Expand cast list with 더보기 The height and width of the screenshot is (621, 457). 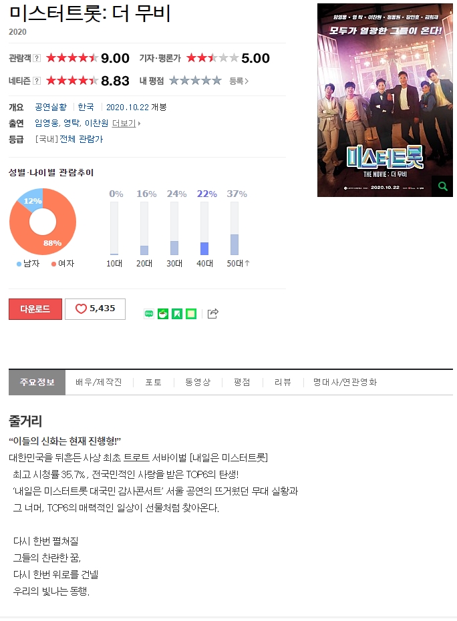[126, 123]
